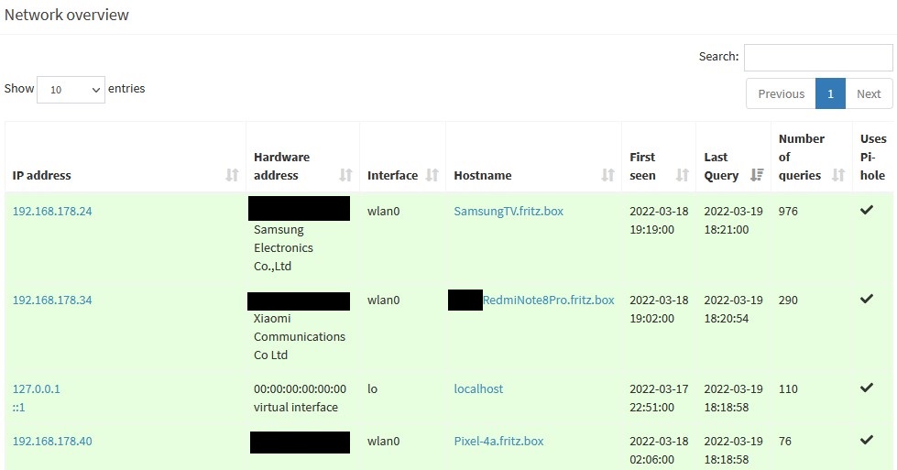Sort Interface column using arrows icon
The width and height of the screenshot is (897, 470).
[432, 175]
